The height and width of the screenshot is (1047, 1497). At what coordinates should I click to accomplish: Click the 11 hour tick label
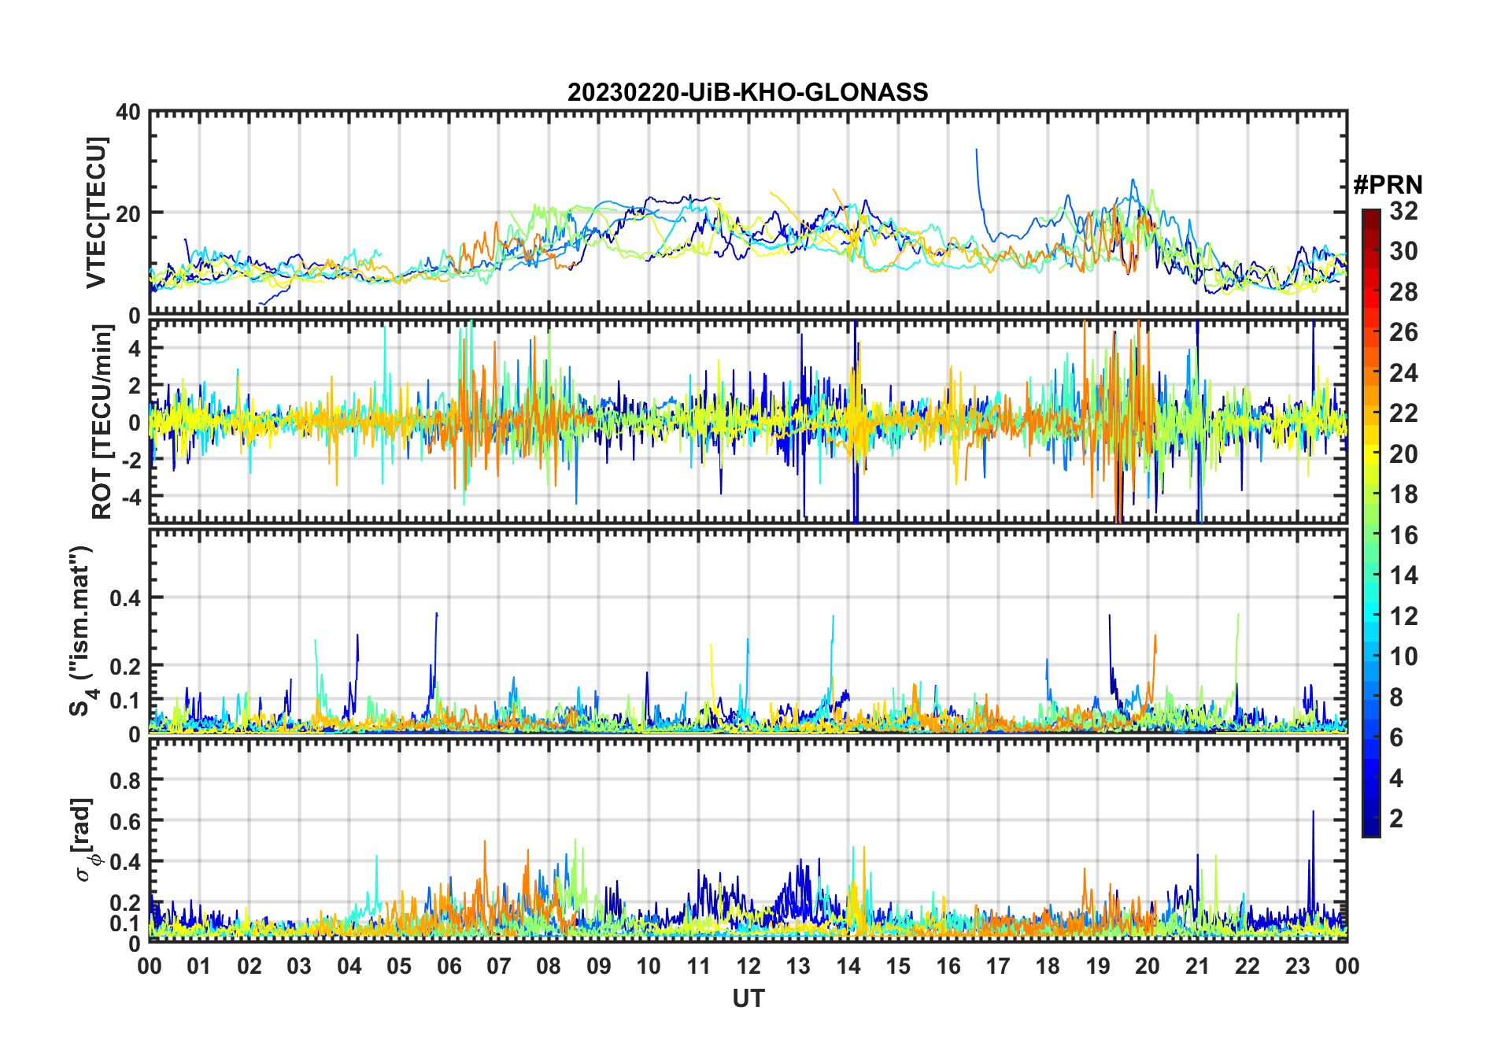[699, 966]
